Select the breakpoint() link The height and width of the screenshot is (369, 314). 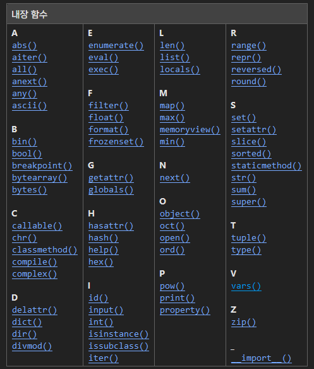tap(42, 166)
